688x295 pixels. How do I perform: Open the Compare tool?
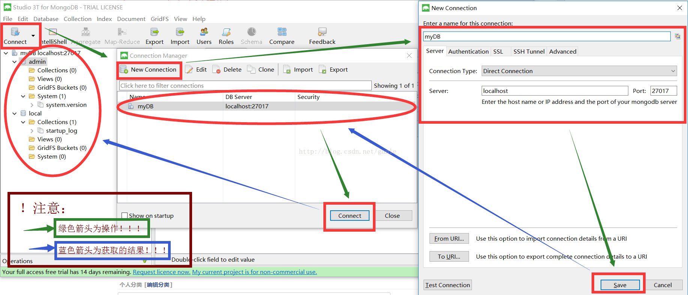[282, 36]
